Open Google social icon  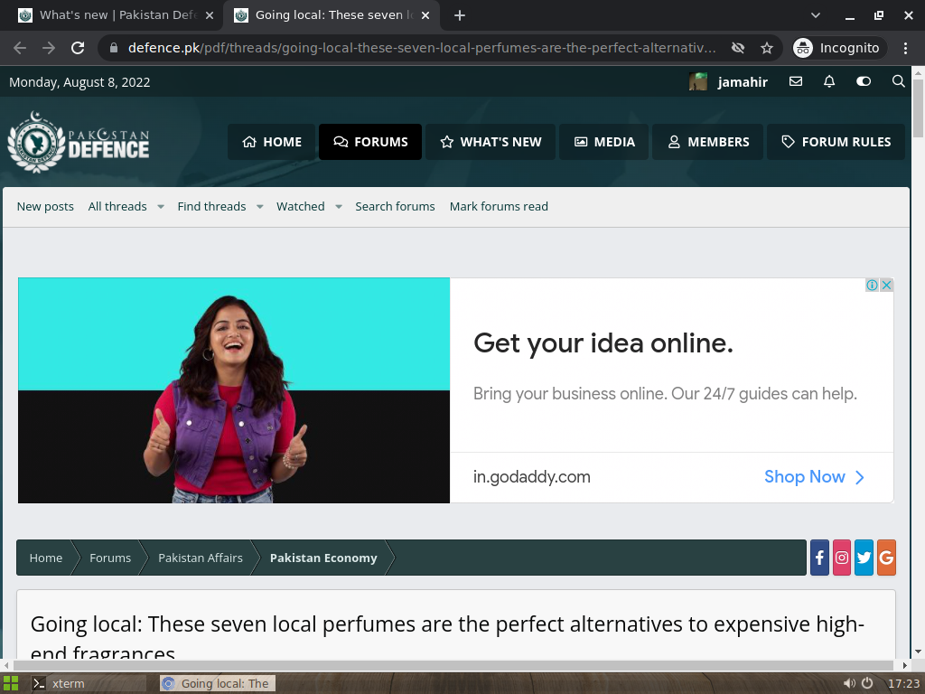pos(886,558)
